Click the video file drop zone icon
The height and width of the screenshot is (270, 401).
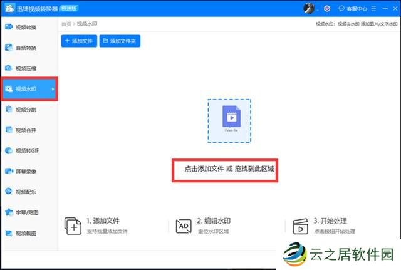tap(229, 120)
